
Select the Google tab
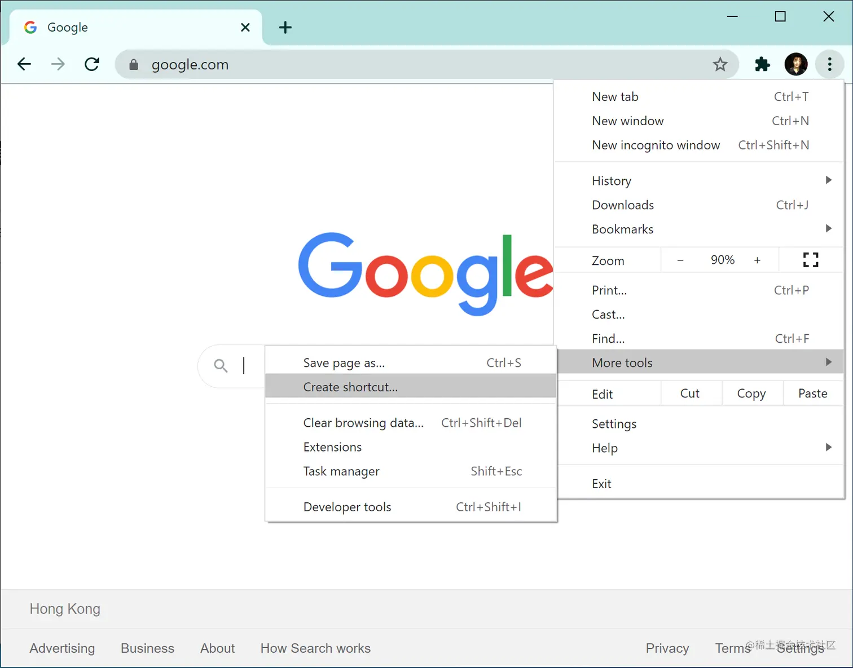click(135, 27)
